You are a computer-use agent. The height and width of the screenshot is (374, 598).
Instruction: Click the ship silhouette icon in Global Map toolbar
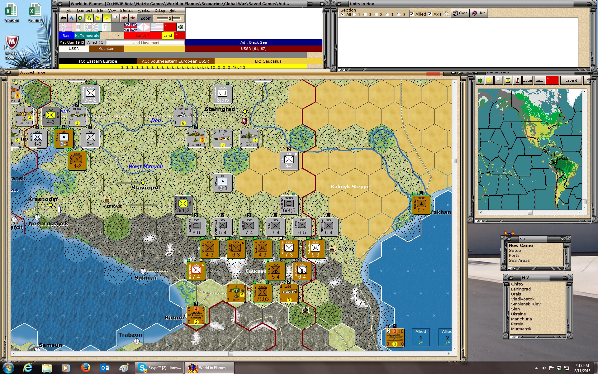point(539,80)
